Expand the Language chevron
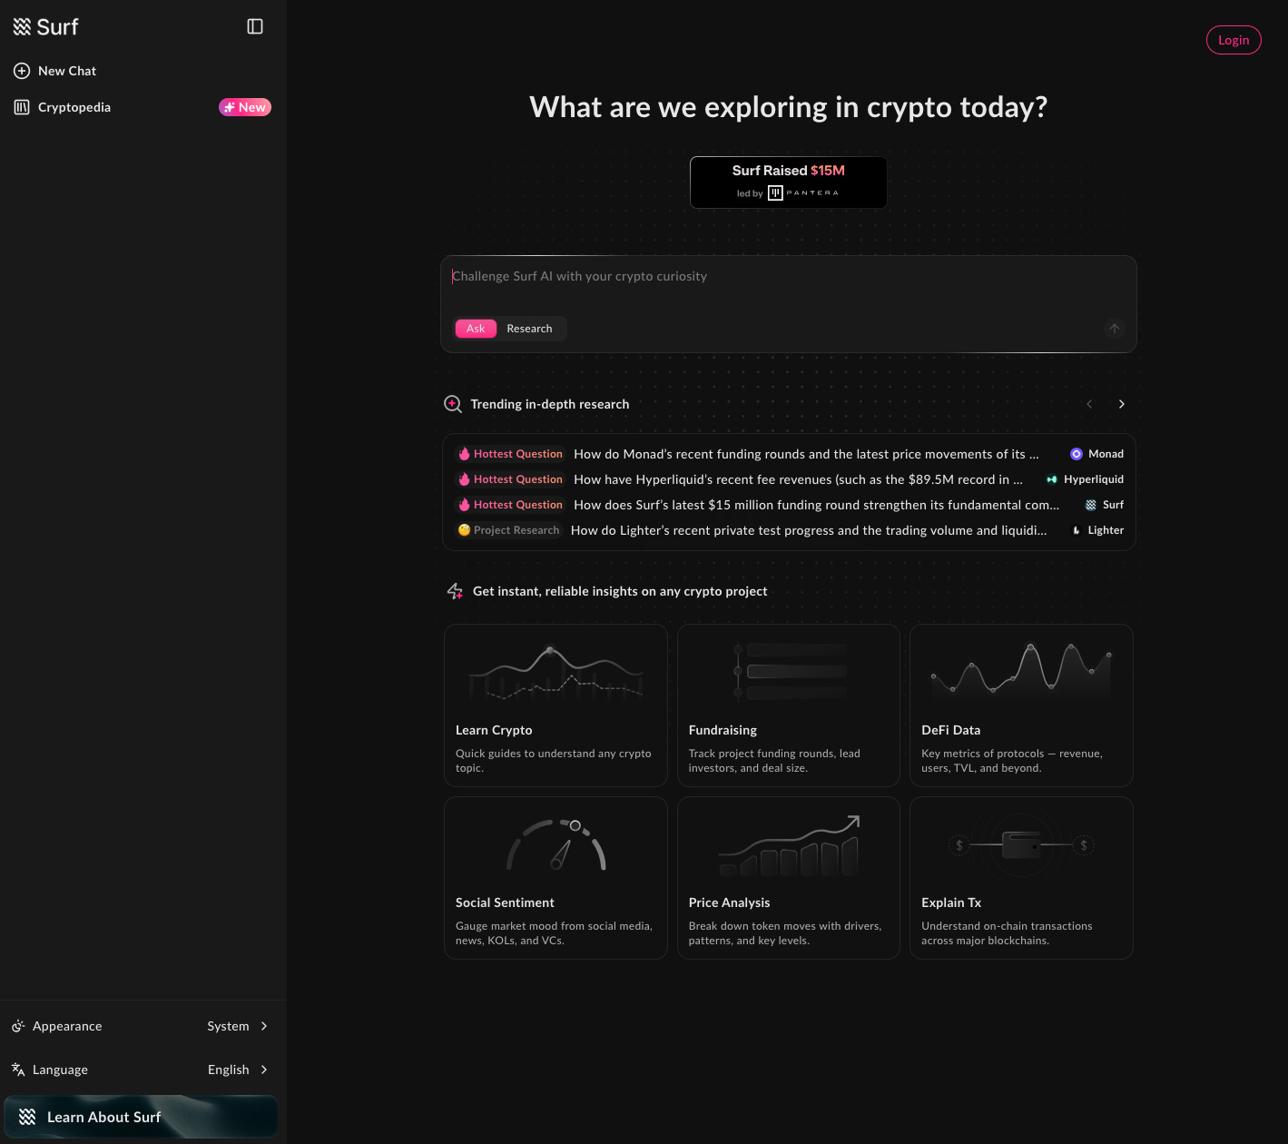1288x1144 pixels. pyautogui.click(x=264, y=1070)
